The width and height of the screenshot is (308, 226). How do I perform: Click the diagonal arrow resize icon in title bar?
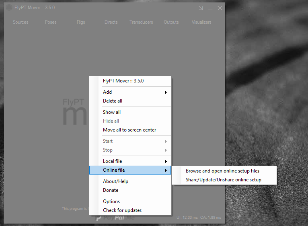[x=201, y=8]
